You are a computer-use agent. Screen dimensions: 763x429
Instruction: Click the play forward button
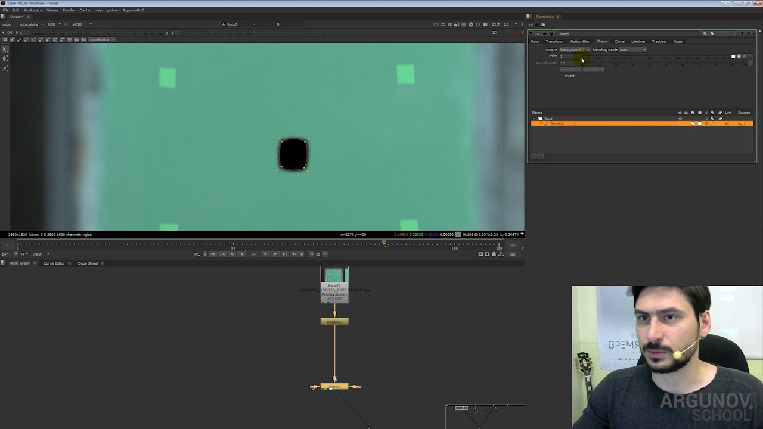pos(265,254)
